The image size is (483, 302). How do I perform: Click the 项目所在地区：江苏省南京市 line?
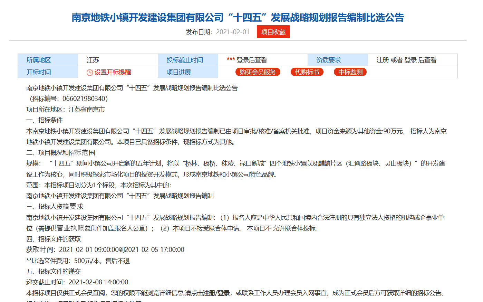pyautogui.click(x=66, y=110)
